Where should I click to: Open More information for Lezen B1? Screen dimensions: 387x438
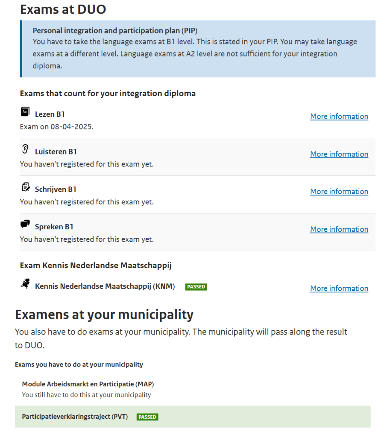coord(339,116)
